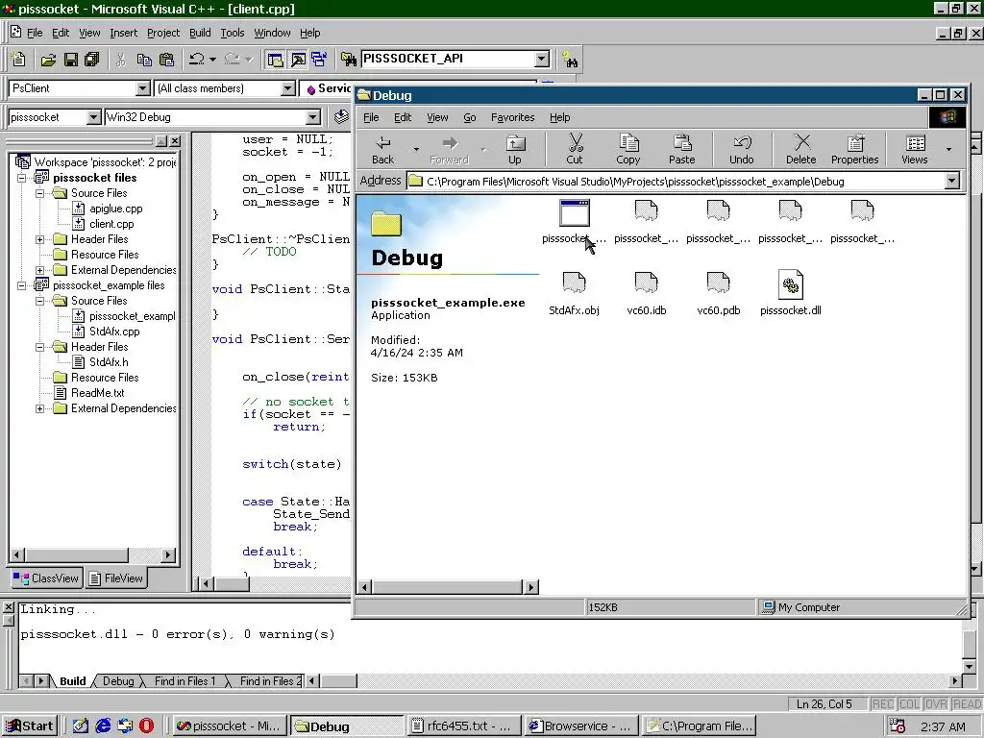This screenshot has width=984, height=738.
Task: Switch to Debug output tab
Action: click(x=118, y=681)
